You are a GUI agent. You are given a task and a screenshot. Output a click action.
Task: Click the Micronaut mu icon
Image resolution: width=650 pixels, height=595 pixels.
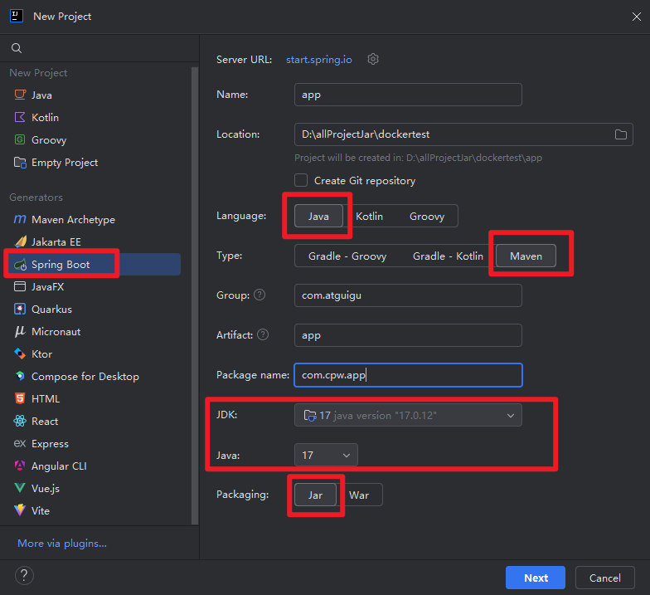[x=20, y=331]
